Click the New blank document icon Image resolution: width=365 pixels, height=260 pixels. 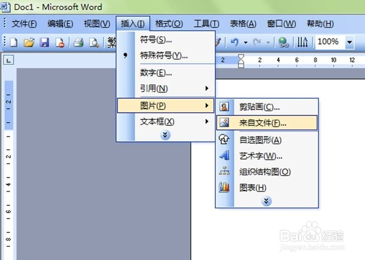[x=14, y=43]
